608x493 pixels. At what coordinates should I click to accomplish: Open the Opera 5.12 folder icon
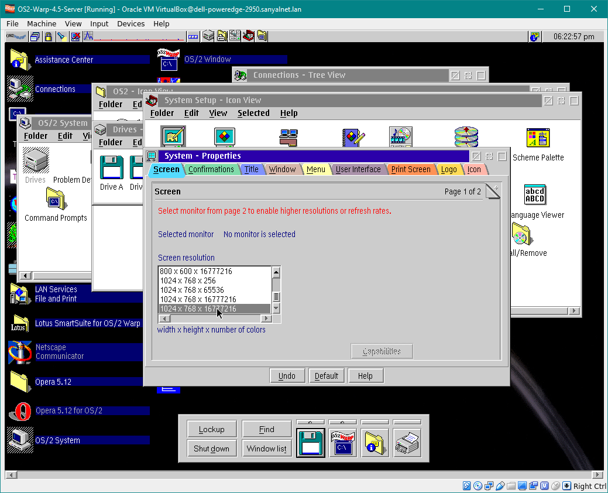click(20, 382)
